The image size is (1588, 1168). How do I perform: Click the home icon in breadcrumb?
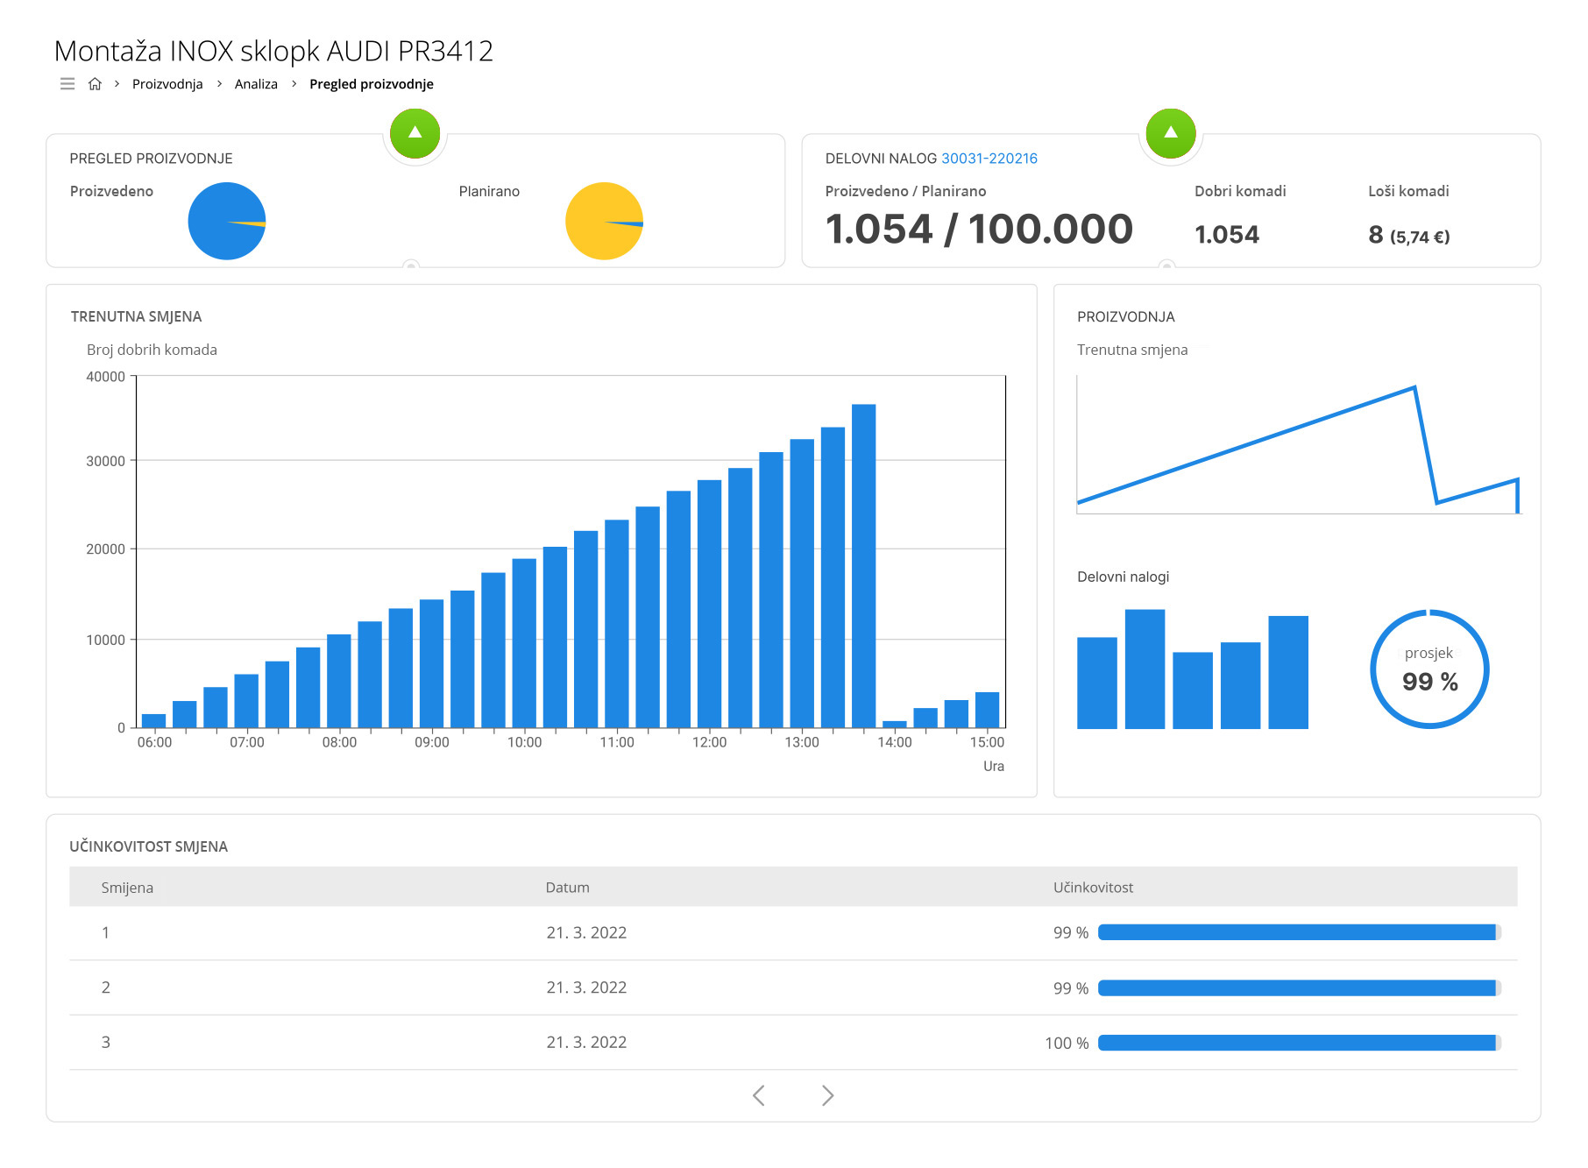pyautogui.click(x=95, y=84)
